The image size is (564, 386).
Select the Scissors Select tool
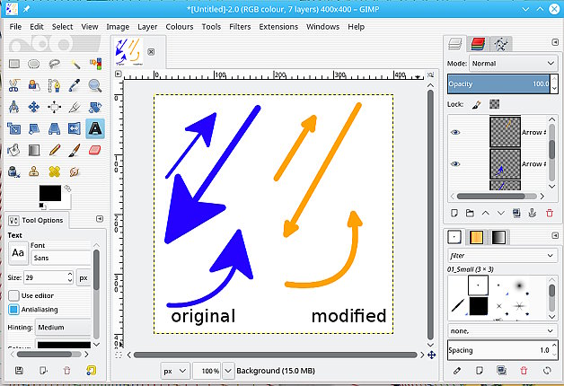tap(14, 85)
